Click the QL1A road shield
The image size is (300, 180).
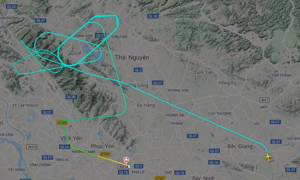click(214, 162)
